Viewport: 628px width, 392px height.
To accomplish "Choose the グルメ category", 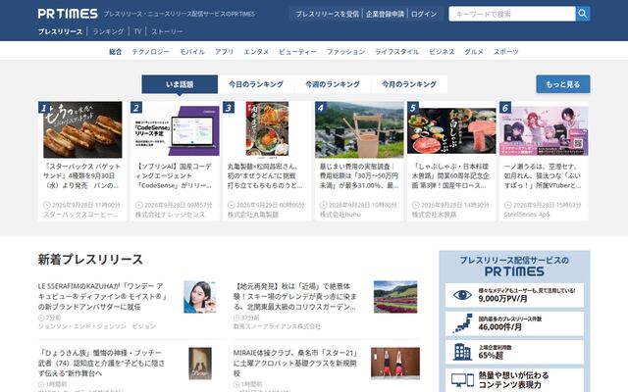I will [474, 52].
